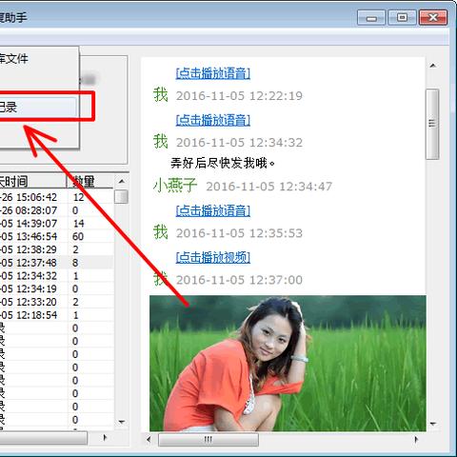The height and width of the screenshot is (457, 457).
Task: Click the timestamp 2016-11-05 12:22:19
Action: point(239,96)
